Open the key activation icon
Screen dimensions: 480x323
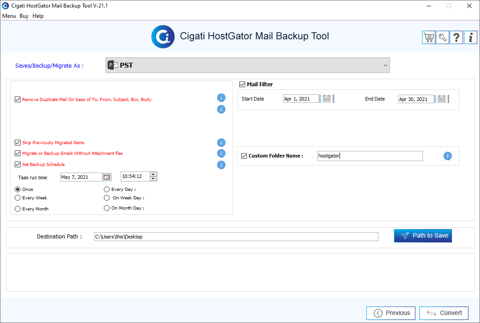[x=443, y=37]
